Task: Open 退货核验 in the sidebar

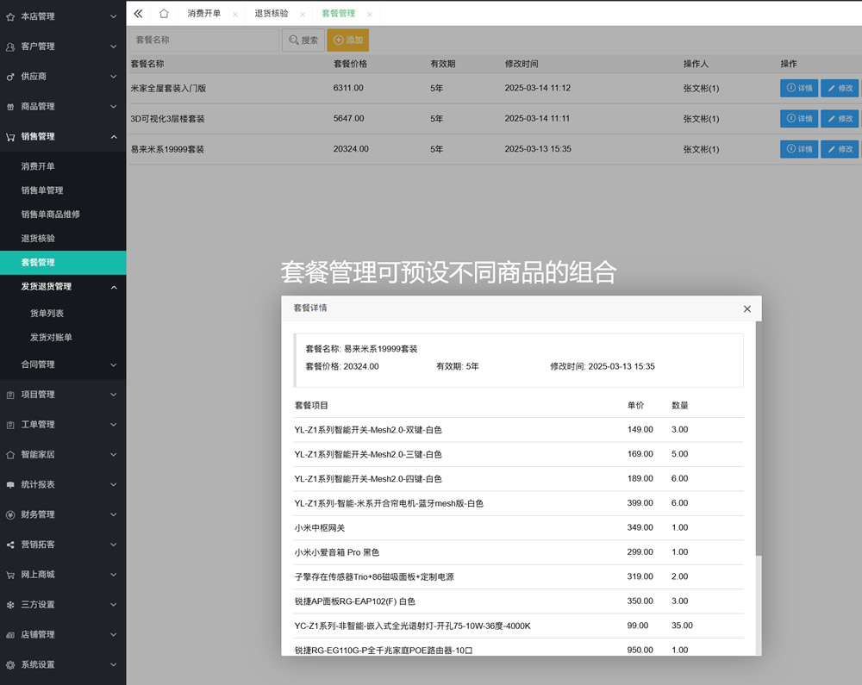Action: click(x=38, y=239)
